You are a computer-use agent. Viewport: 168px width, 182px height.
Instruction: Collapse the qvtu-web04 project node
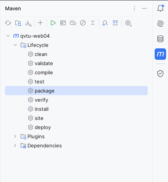tap(8, 36)
